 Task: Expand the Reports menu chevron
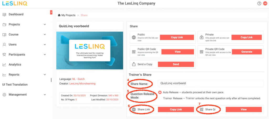[45, 75]
